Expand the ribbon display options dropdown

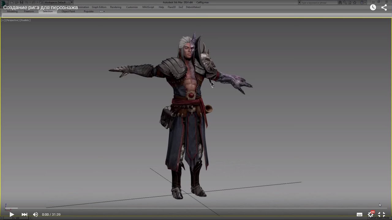[x=102, y=11]
